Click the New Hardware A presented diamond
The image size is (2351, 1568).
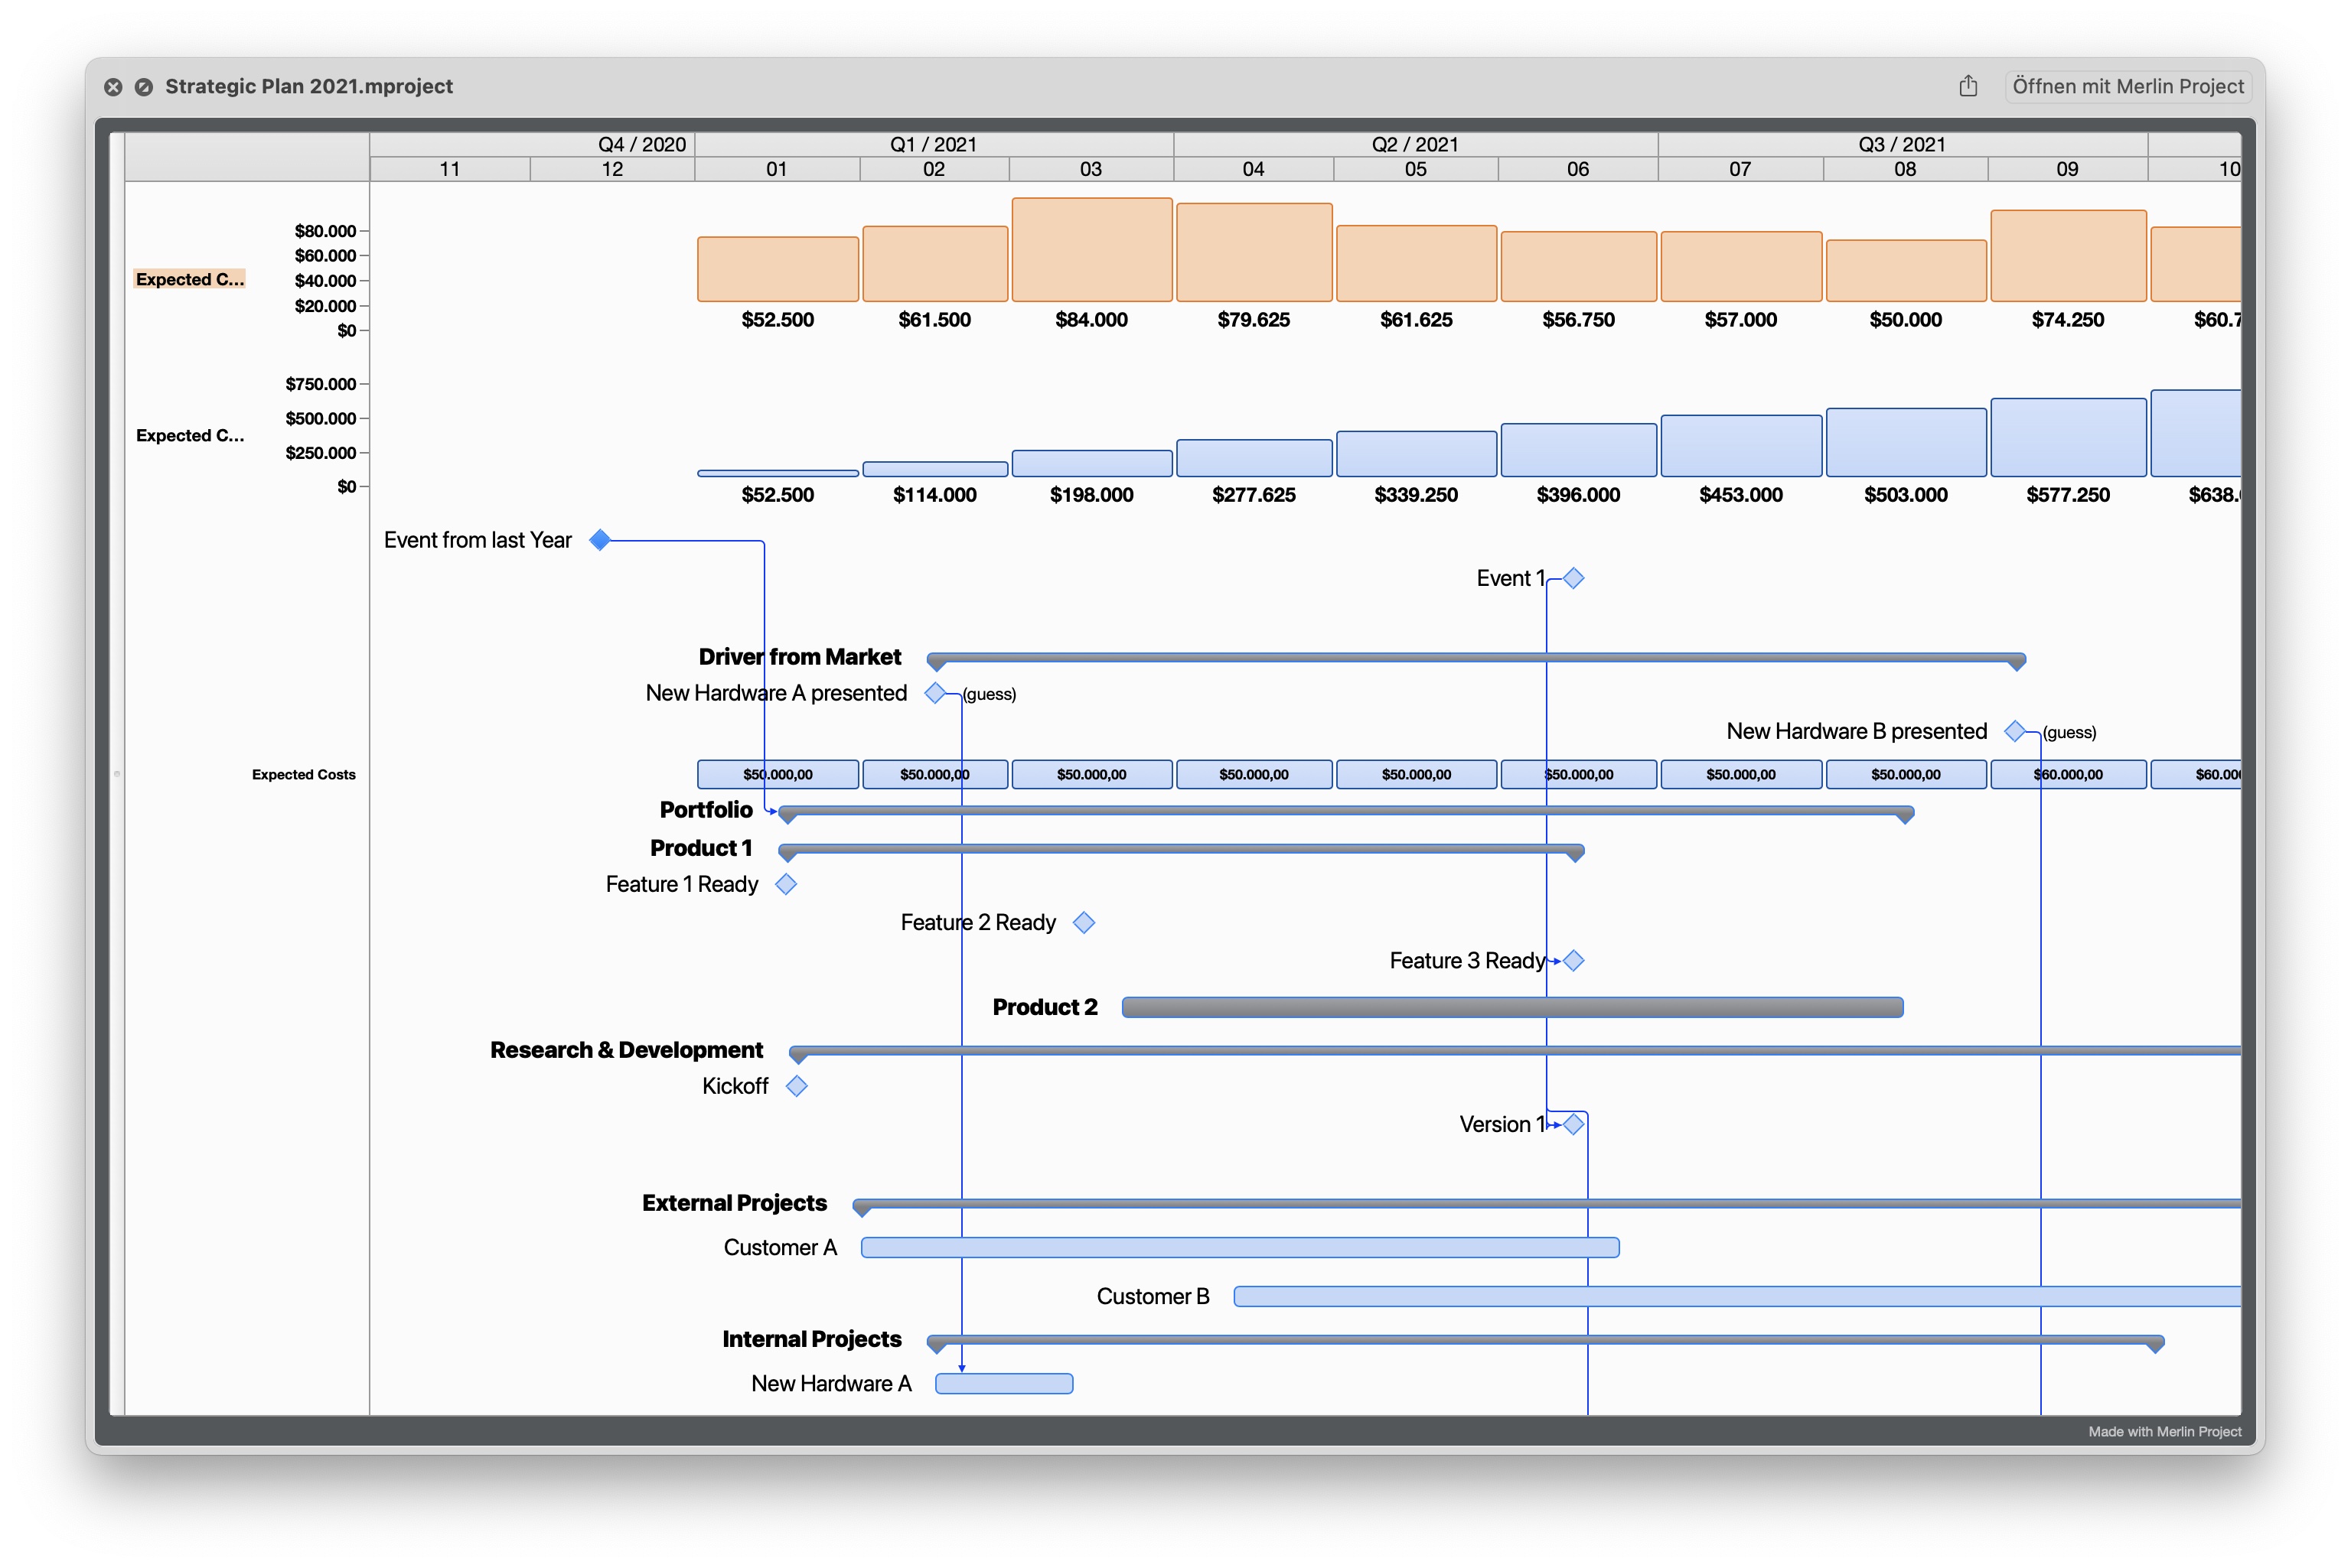point(937,693)
